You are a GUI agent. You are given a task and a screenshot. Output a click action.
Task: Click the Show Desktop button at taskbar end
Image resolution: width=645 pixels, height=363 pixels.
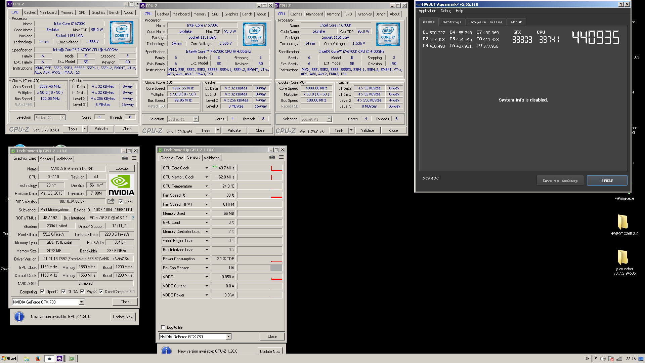click(641, 359)
